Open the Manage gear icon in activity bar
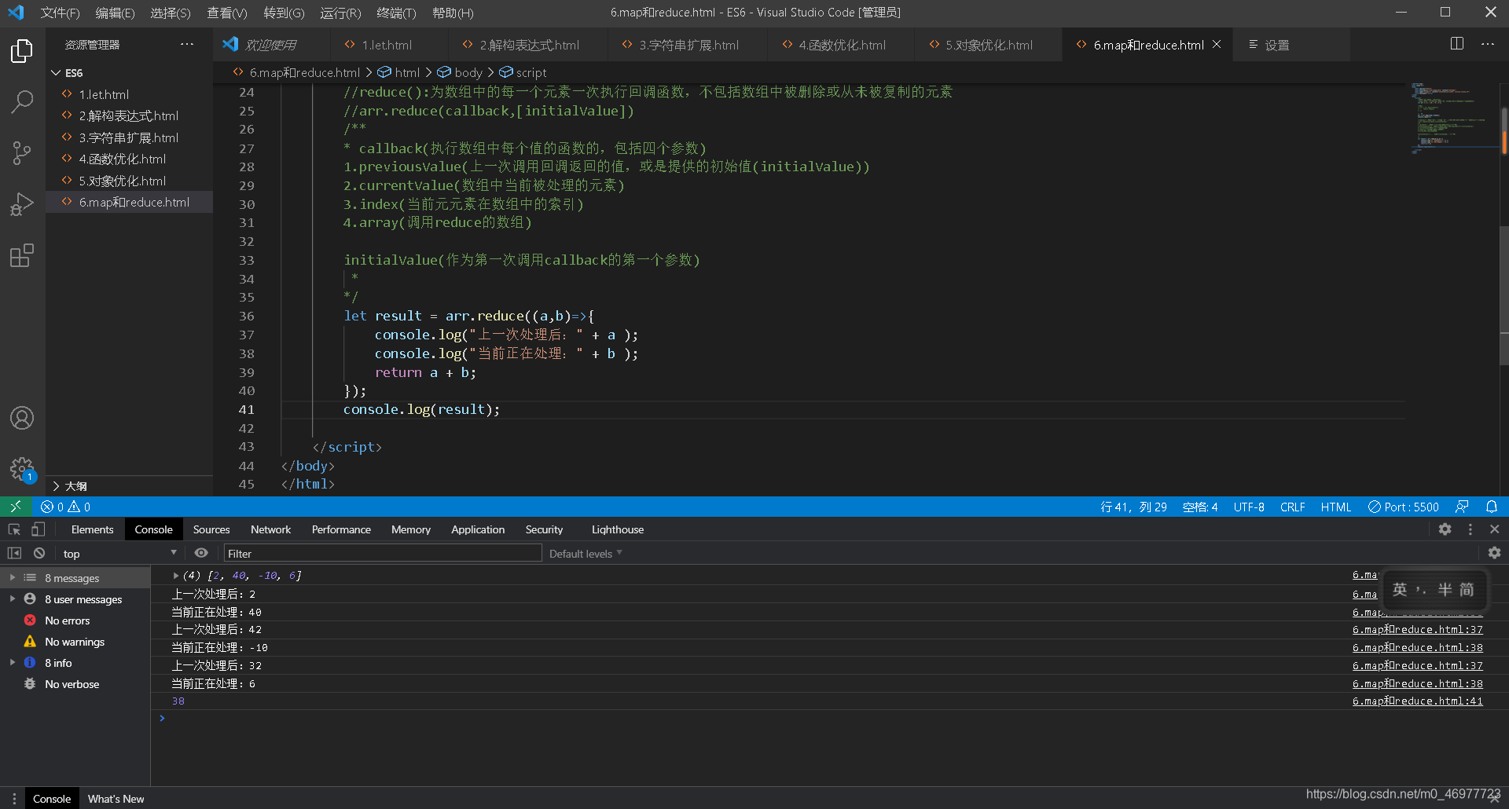Screen dimensions: 1509x809 [22, 470]
